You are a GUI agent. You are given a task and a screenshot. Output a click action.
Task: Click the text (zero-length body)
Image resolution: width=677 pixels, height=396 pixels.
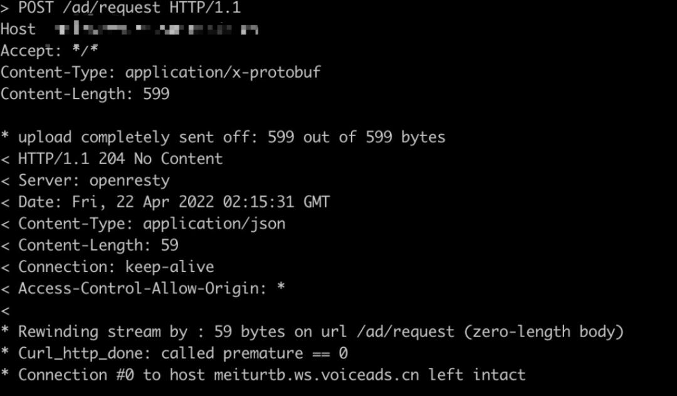click(x=543, y=331)
